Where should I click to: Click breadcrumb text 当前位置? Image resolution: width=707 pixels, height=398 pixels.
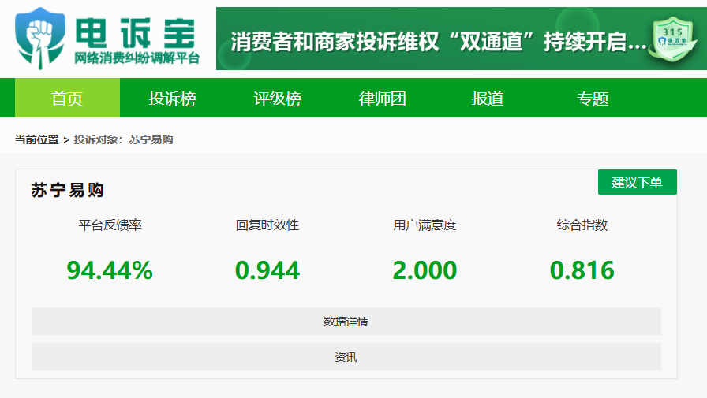(x=36, y=139)
